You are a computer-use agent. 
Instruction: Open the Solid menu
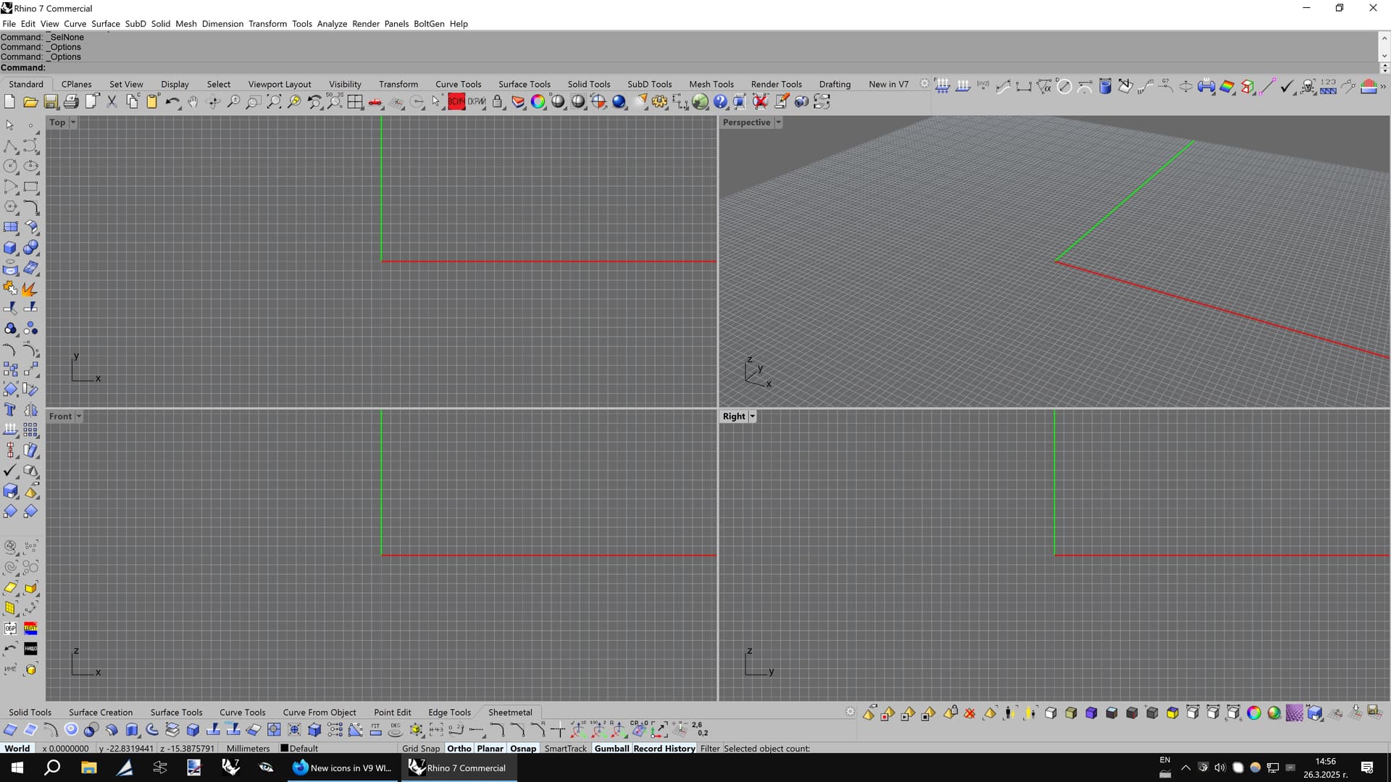coord(160,23)
